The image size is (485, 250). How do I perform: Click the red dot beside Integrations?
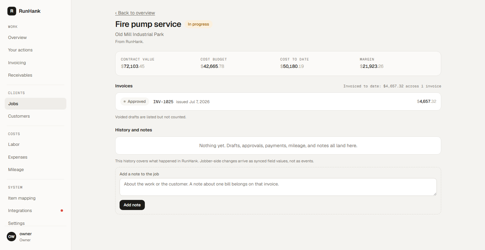pyautogui.click(x=62, y=211)
